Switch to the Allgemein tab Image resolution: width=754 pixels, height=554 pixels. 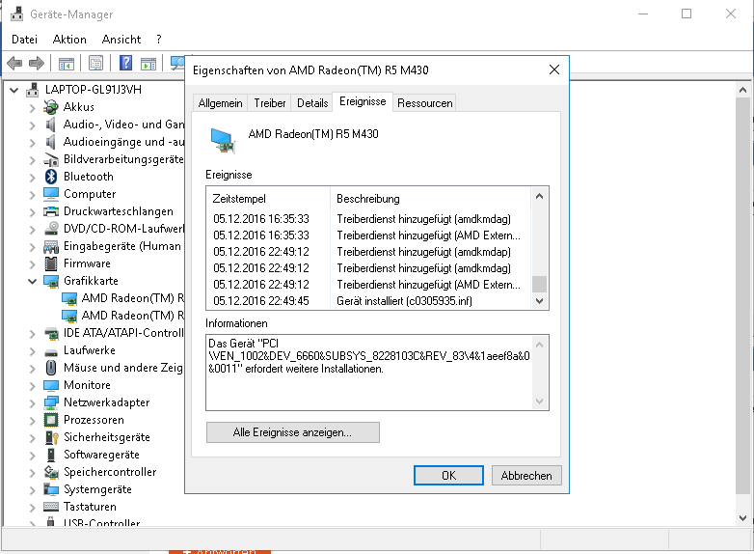tap(220, 103)
